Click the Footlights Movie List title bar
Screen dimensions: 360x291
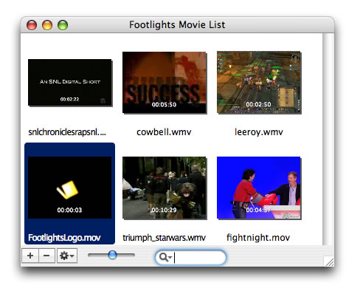pyautogui.click(x=177, y=25)
